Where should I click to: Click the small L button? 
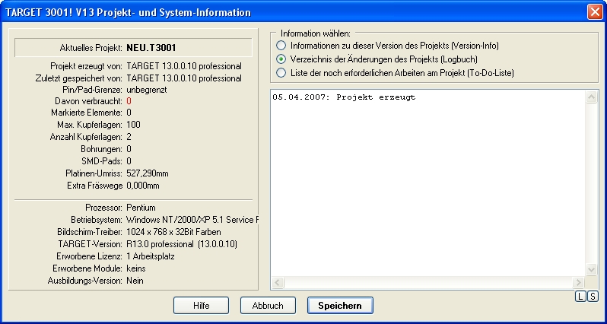pyautogui.click(x=580, y=296)
